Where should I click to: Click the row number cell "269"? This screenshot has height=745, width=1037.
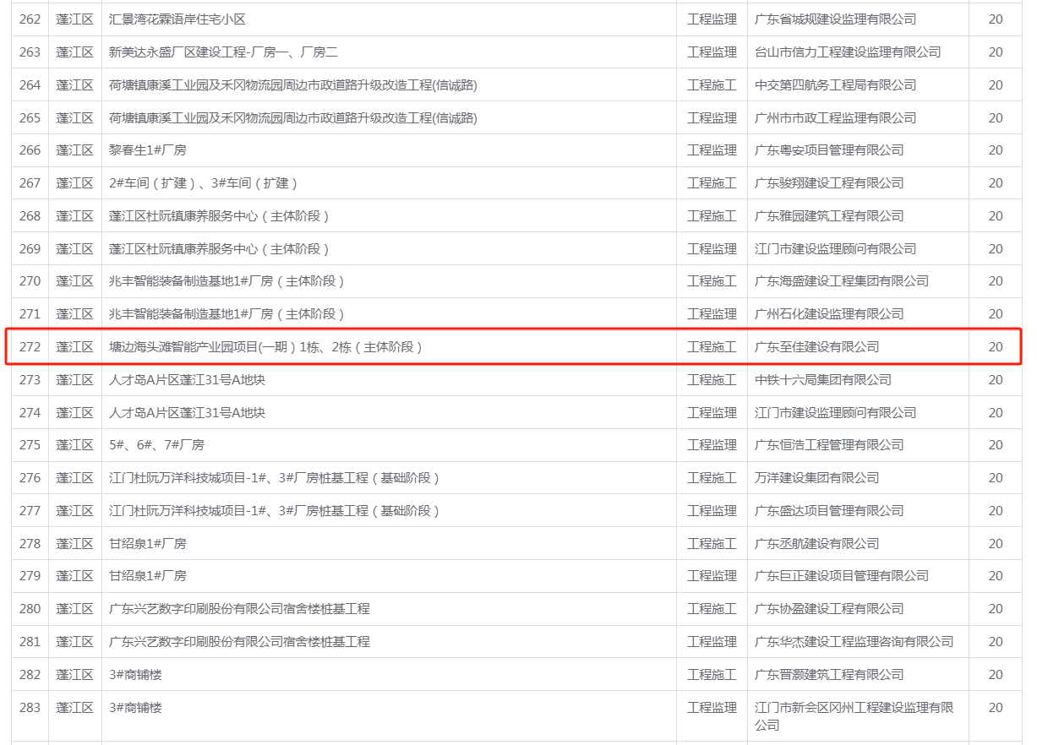tap(30, 248)
